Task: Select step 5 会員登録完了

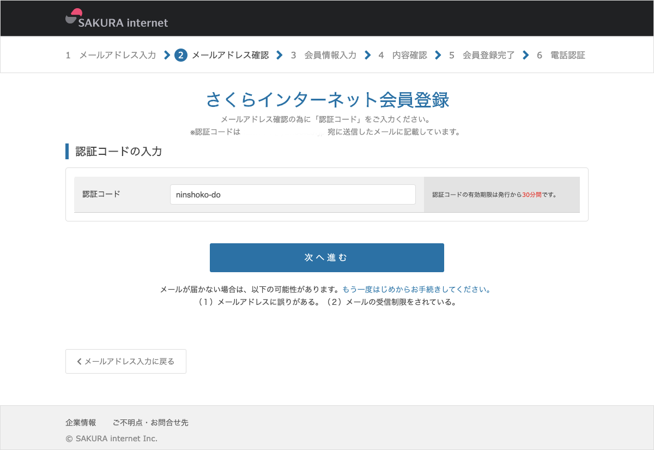Action: pyautogui.click(x=482, y=55)
